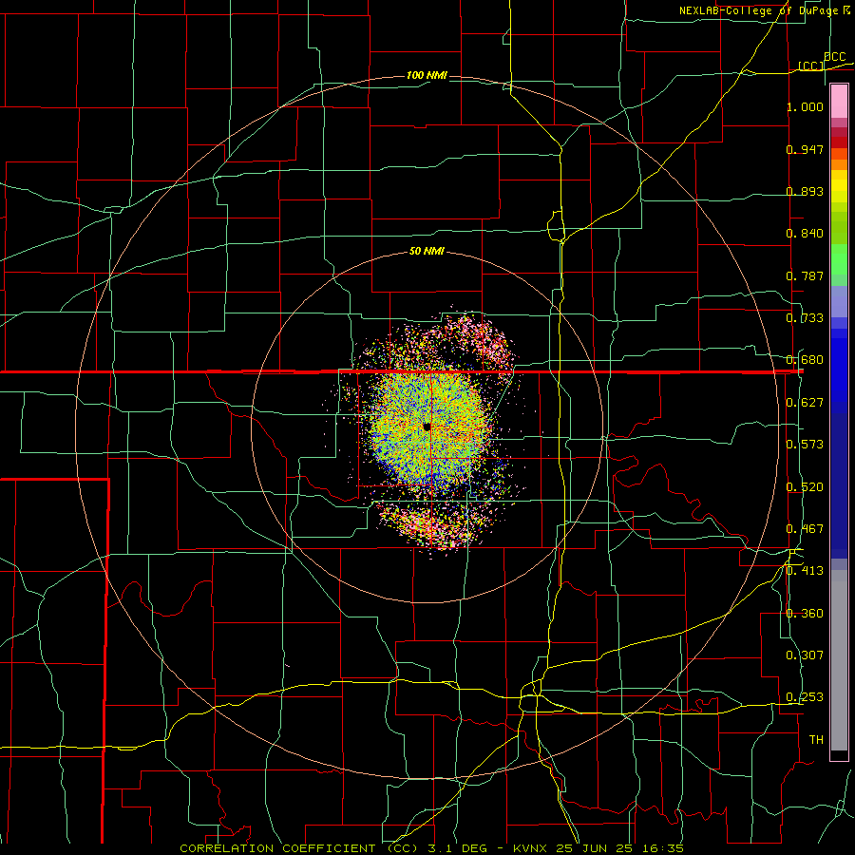Image resolution: width=855 pixels, height=855 pixels.
Task: Click the black radar site dot
Action: click(427, 427)
